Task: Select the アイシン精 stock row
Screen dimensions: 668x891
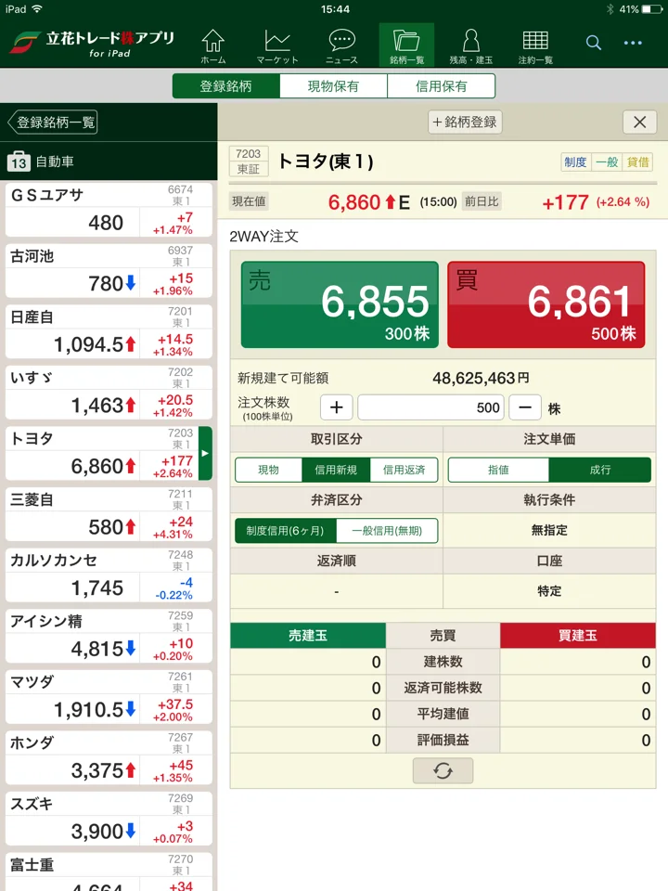Action: (109, 635)
